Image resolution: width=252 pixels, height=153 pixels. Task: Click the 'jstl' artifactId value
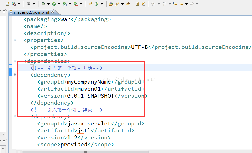coord(84,131)
